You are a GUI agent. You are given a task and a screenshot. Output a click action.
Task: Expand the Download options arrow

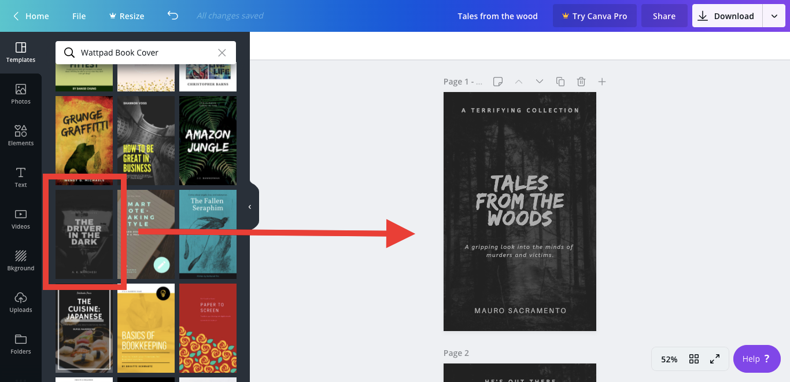pos(774,16)
